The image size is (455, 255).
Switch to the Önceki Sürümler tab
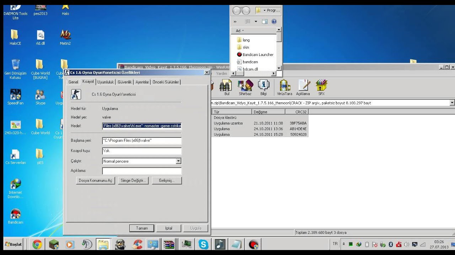166,82
